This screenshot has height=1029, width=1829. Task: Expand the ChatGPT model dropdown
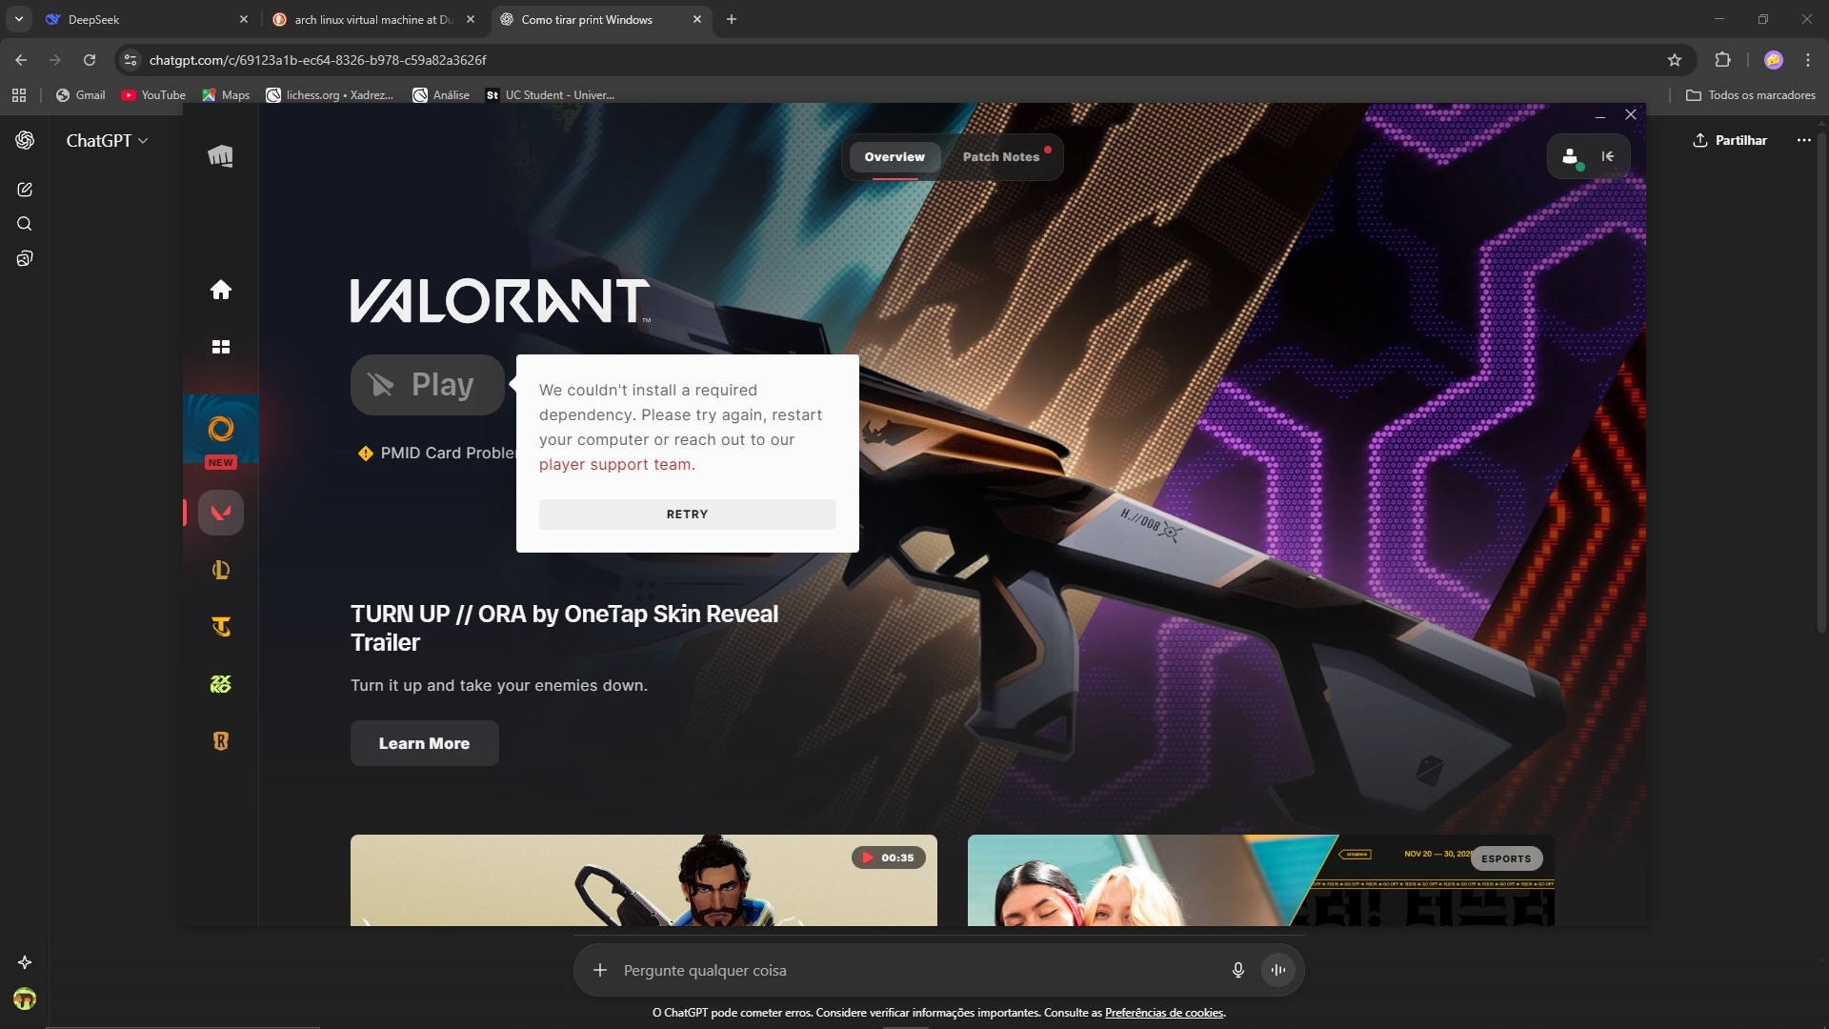tap(107, 141)
